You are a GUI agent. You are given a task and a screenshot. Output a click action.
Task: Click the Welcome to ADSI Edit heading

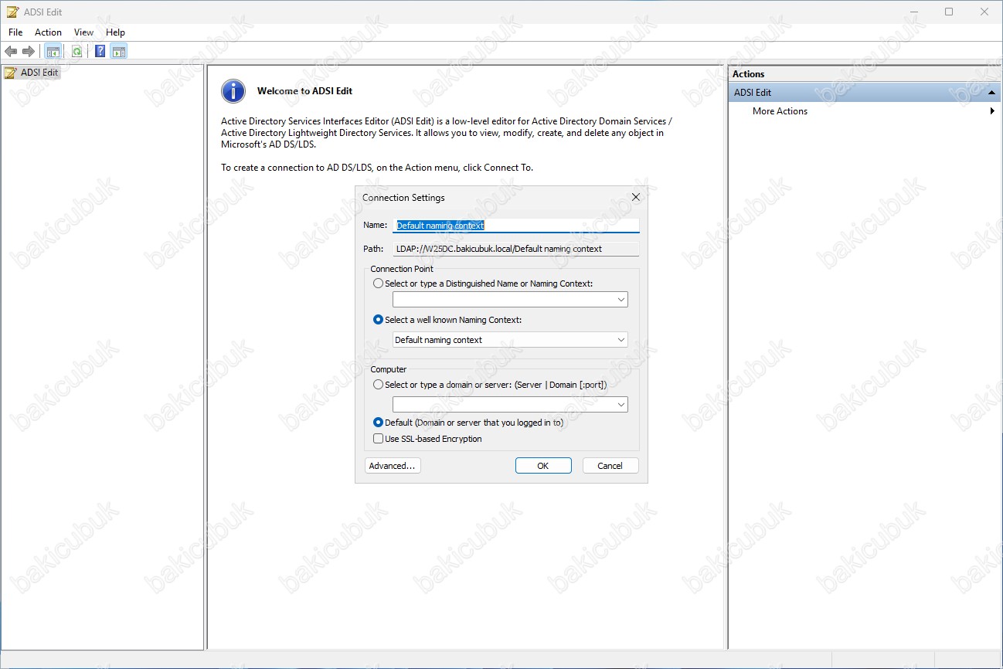click(x=304, y=91)
